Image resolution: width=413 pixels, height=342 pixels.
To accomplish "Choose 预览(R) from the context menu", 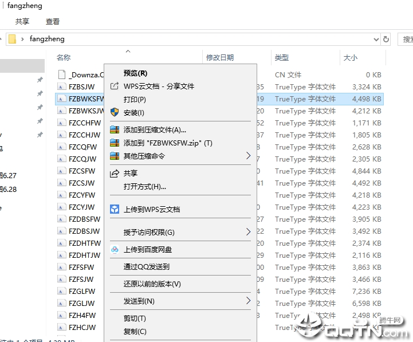I will tap(135, 73).
